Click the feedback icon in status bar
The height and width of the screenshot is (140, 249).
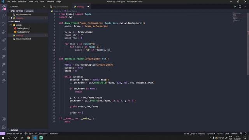point(241,134)
